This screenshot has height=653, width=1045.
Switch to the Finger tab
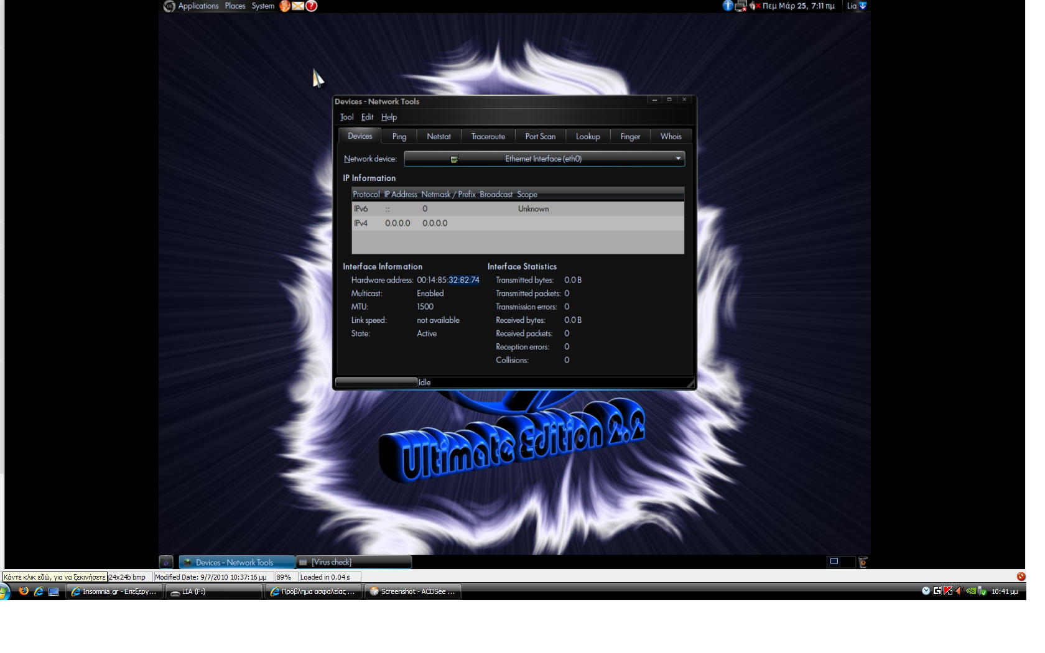pos(630,136)
